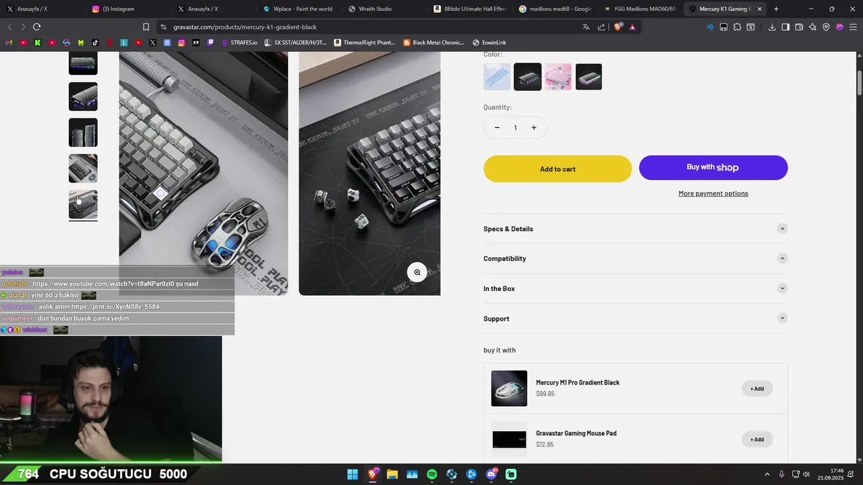Close the Mercury K1 Gaming tab
The height and width of the screenshot is (485, 863).
tap(760, 9)
